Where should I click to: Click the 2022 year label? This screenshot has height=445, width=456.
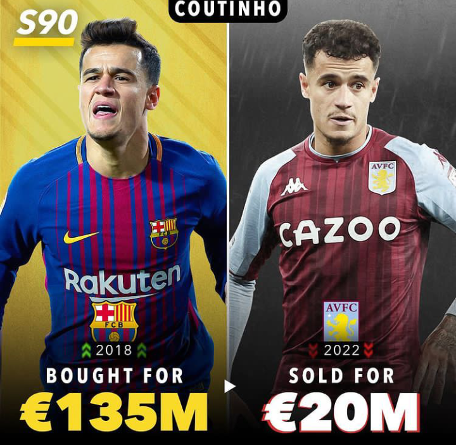[342, 351]
